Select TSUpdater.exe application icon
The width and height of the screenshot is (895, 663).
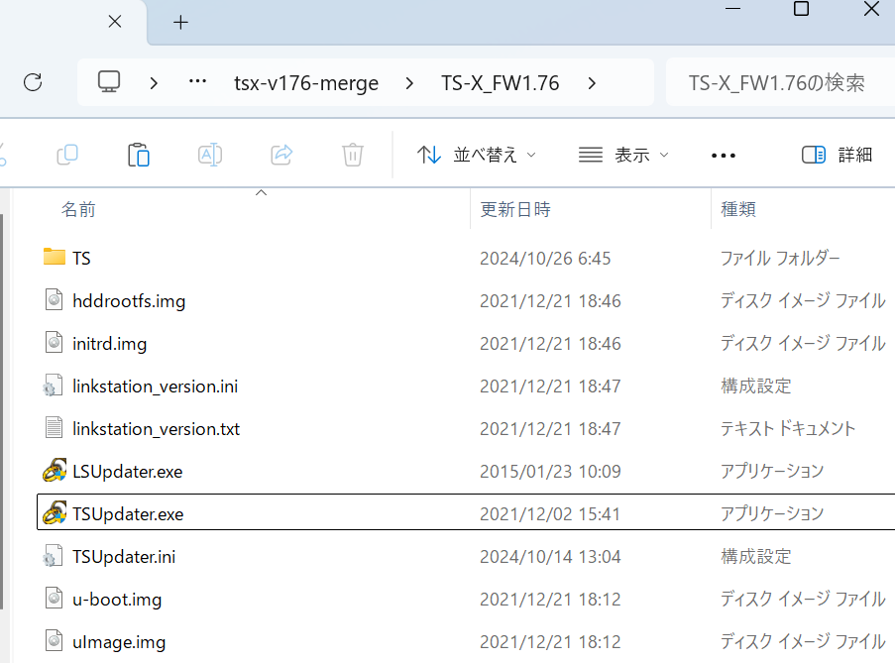click(55, 513)
